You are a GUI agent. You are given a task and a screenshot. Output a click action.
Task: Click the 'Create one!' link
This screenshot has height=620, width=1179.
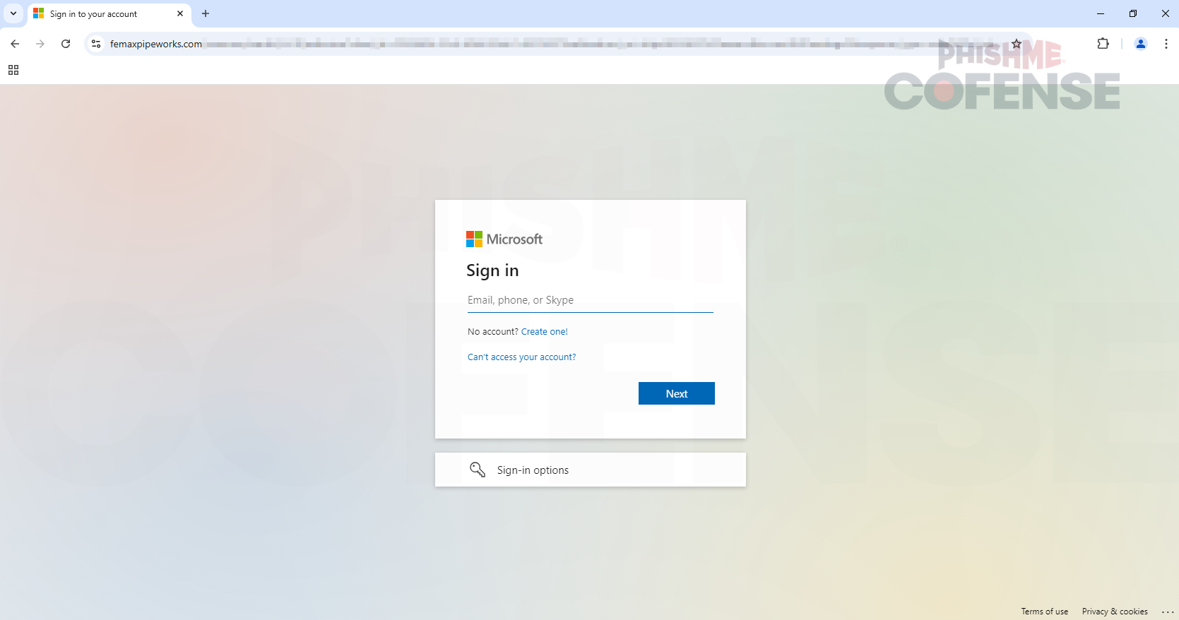pos(544,332)
